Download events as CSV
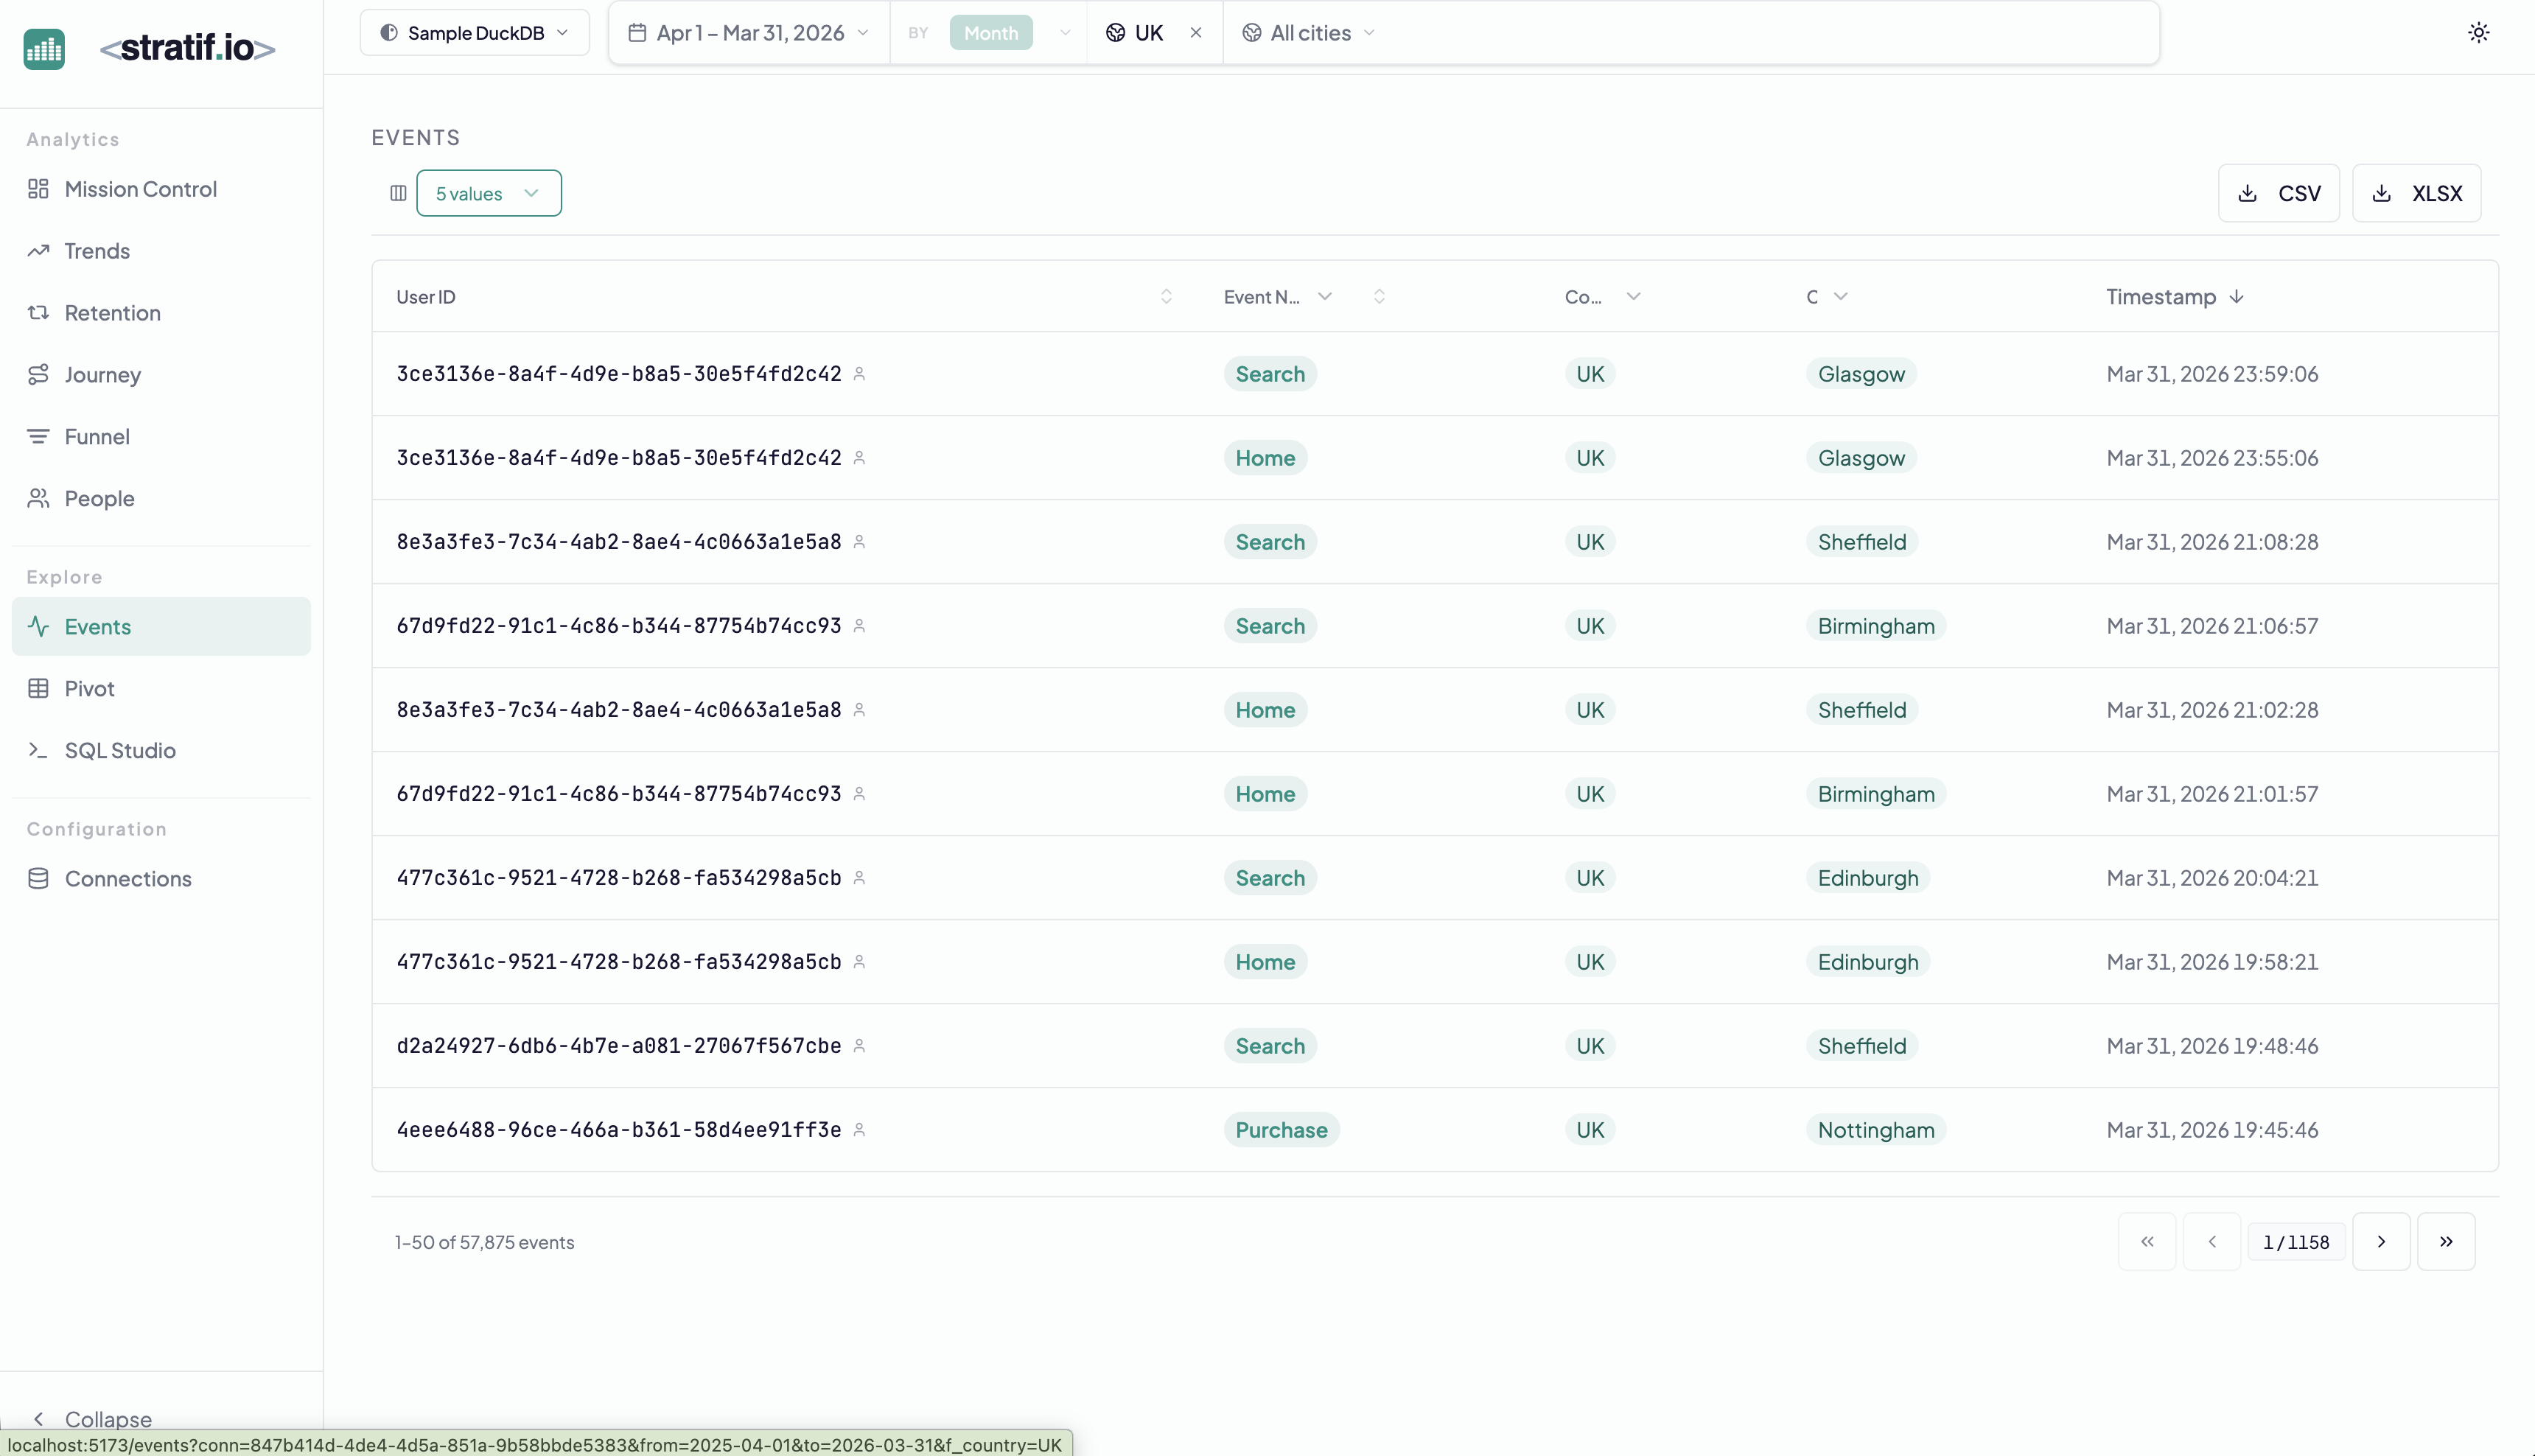 pyautogui.click(x=2279, y=193)
